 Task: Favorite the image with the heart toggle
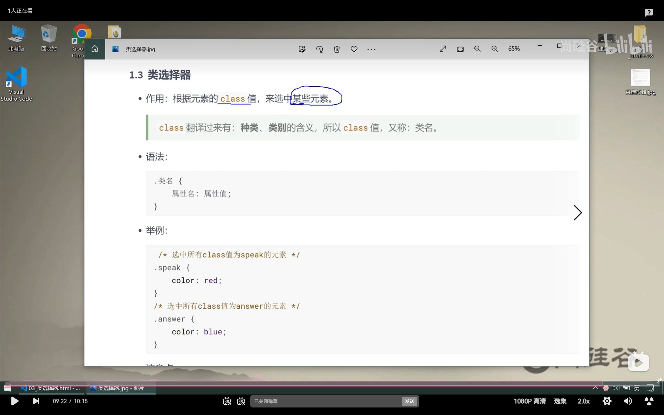pos(354,49)
